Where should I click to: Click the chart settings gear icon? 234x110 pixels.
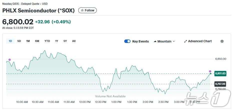(222, 41)
